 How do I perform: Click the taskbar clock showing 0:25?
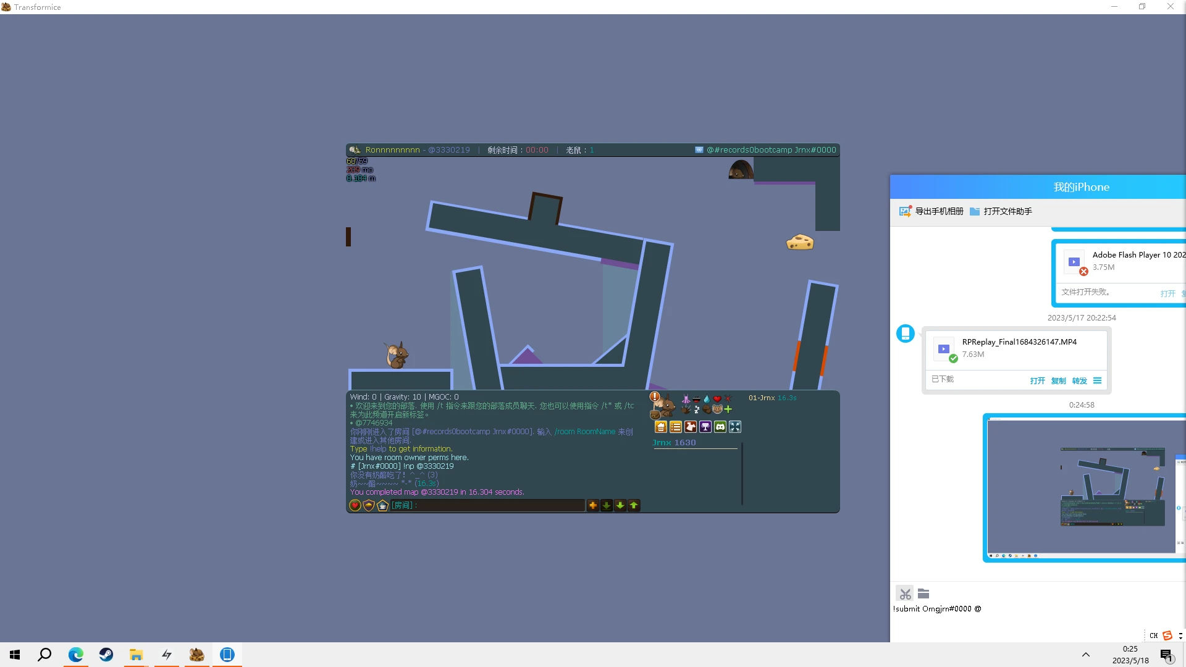coord(1130,655)
